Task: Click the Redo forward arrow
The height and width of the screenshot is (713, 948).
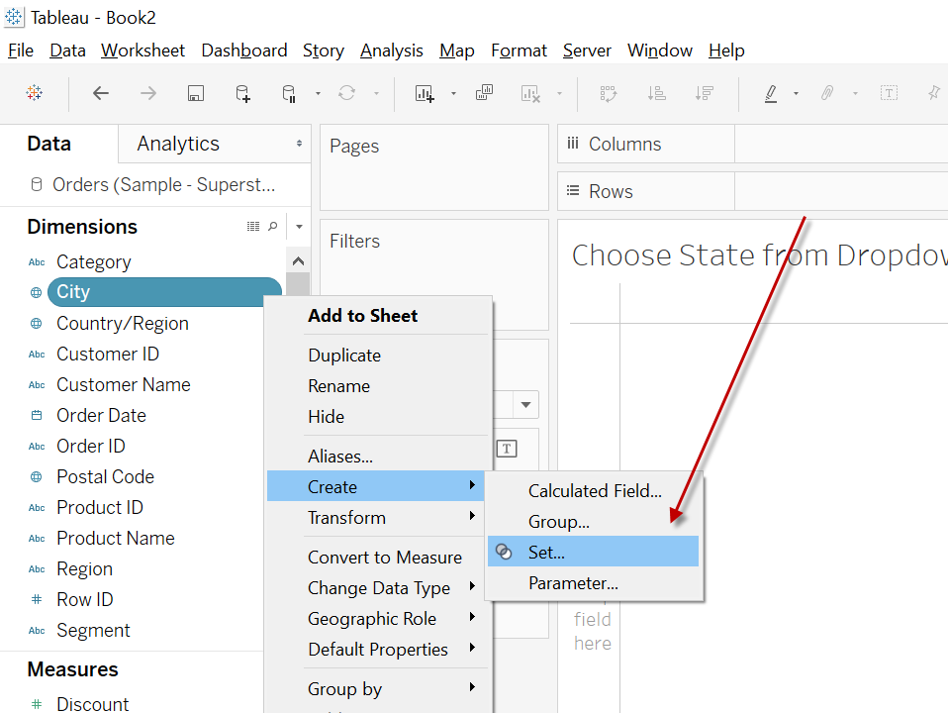Action: pos(148,93)
